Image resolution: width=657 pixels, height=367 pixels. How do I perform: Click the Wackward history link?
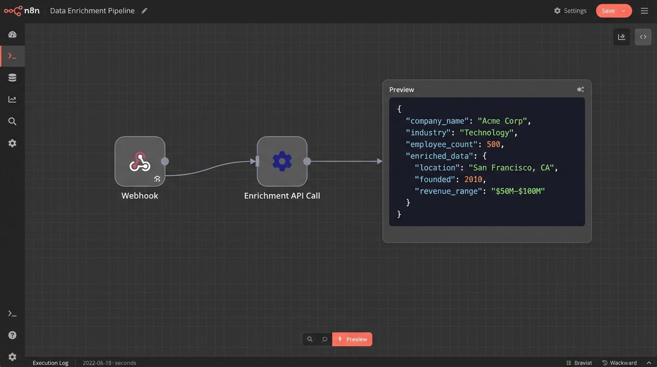(x=619, y=363)
